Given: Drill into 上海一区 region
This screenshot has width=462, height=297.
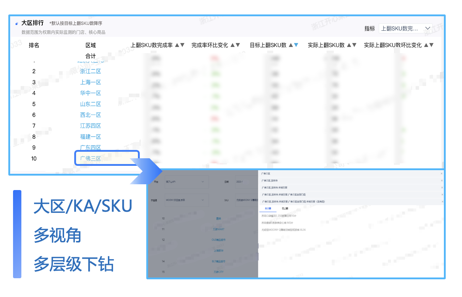Looking at the screenshot, I should tap(91, 82).
